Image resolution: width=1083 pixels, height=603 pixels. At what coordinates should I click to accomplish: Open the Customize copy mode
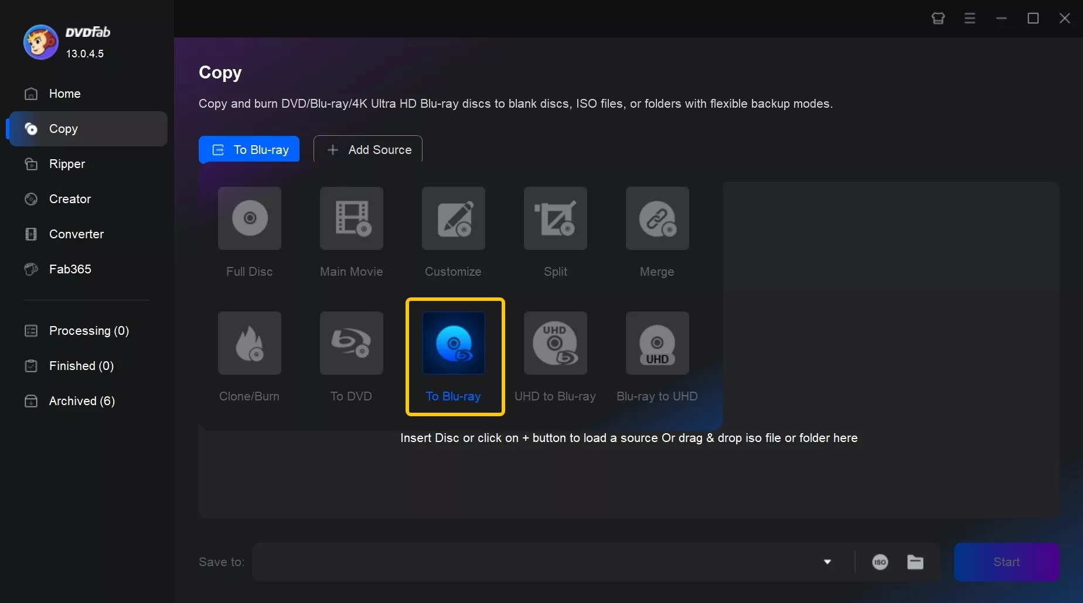452,231
